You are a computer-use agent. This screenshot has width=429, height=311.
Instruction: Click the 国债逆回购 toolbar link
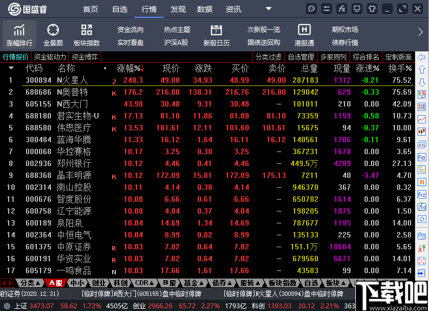point(264,43)
